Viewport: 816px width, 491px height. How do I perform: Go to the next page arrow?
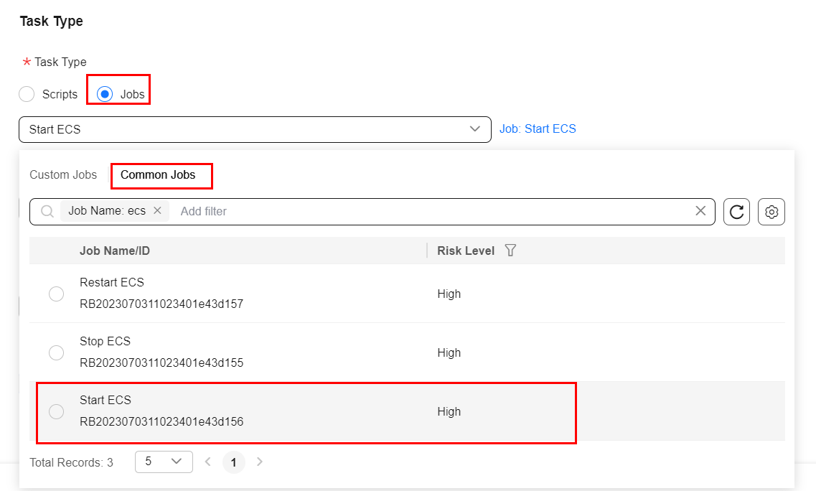coord(260,462)
